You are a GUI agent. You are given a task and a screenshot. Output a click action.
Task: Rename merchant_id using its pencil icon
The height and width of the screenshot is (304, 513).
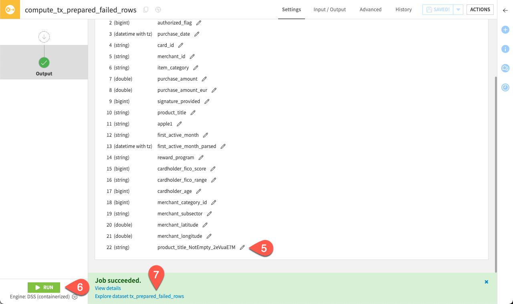193,57
